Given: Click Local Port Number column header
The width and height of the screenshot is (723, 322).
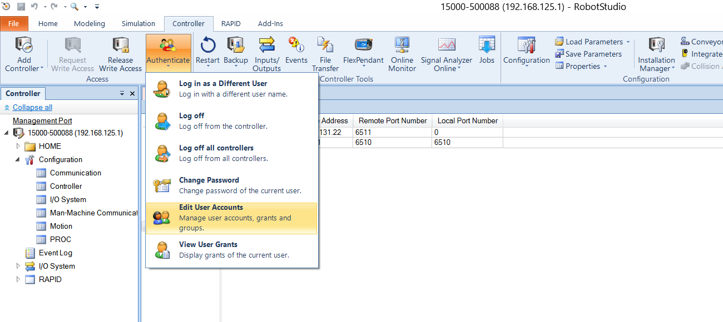Looking at the screenshot, I should pyautogui.click(x=468, y=120).
